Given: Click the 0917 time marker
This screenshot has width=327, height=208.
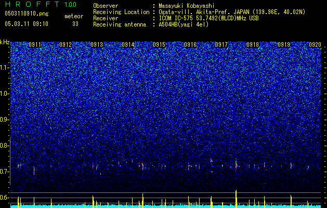Looking at the screenshot, I should (221, 45).
